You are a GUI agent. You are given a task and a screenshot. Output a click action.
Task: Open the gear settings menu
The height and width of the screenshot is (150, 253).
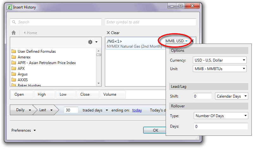tap(92, 42)
